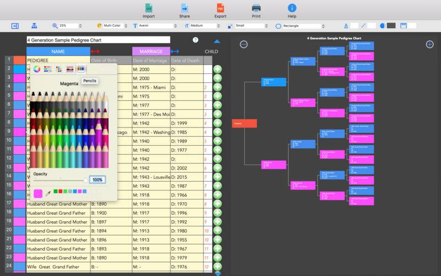
Task: Click green plus button on row 24
Action: click(217, 267)
